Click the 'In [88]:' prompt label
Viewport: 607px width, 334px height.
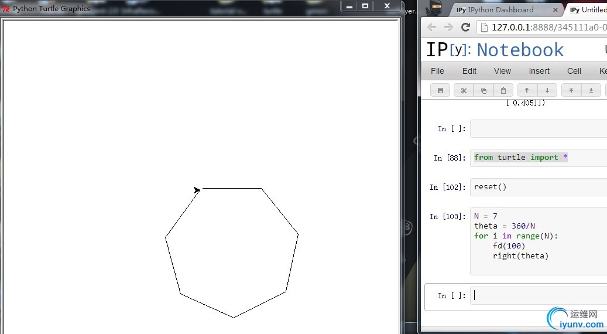point(450,158)
